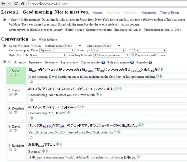Click the Top link beside Conversation heading
This screenshot has width=187, height=162.
[33, 40]
